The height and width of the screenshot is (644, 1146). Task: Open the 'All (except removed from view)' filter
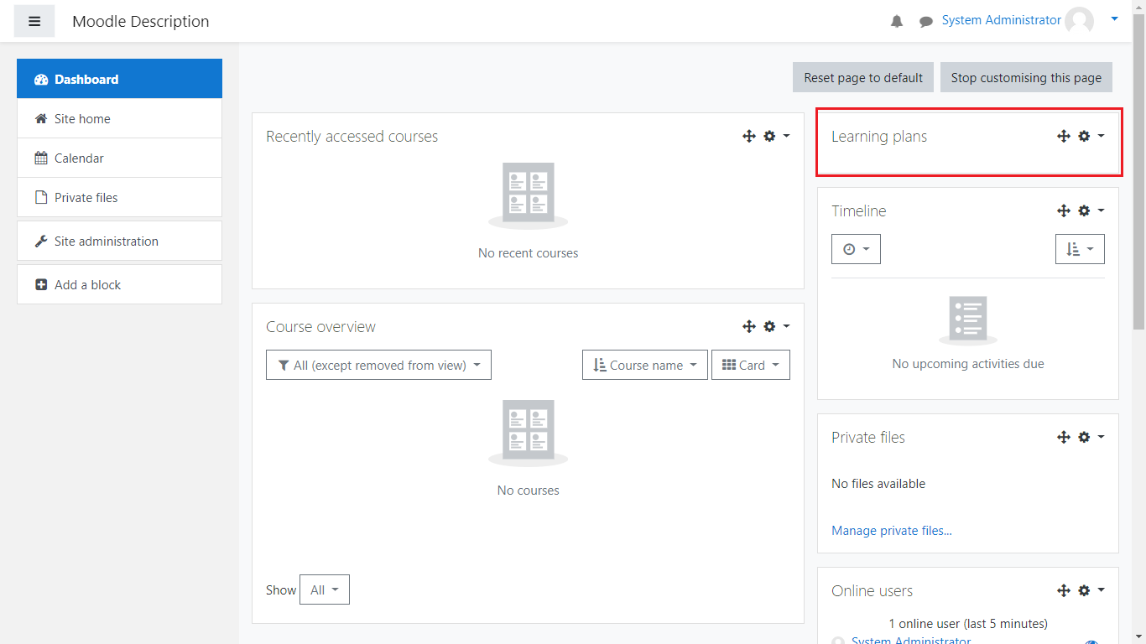(378, 365)
